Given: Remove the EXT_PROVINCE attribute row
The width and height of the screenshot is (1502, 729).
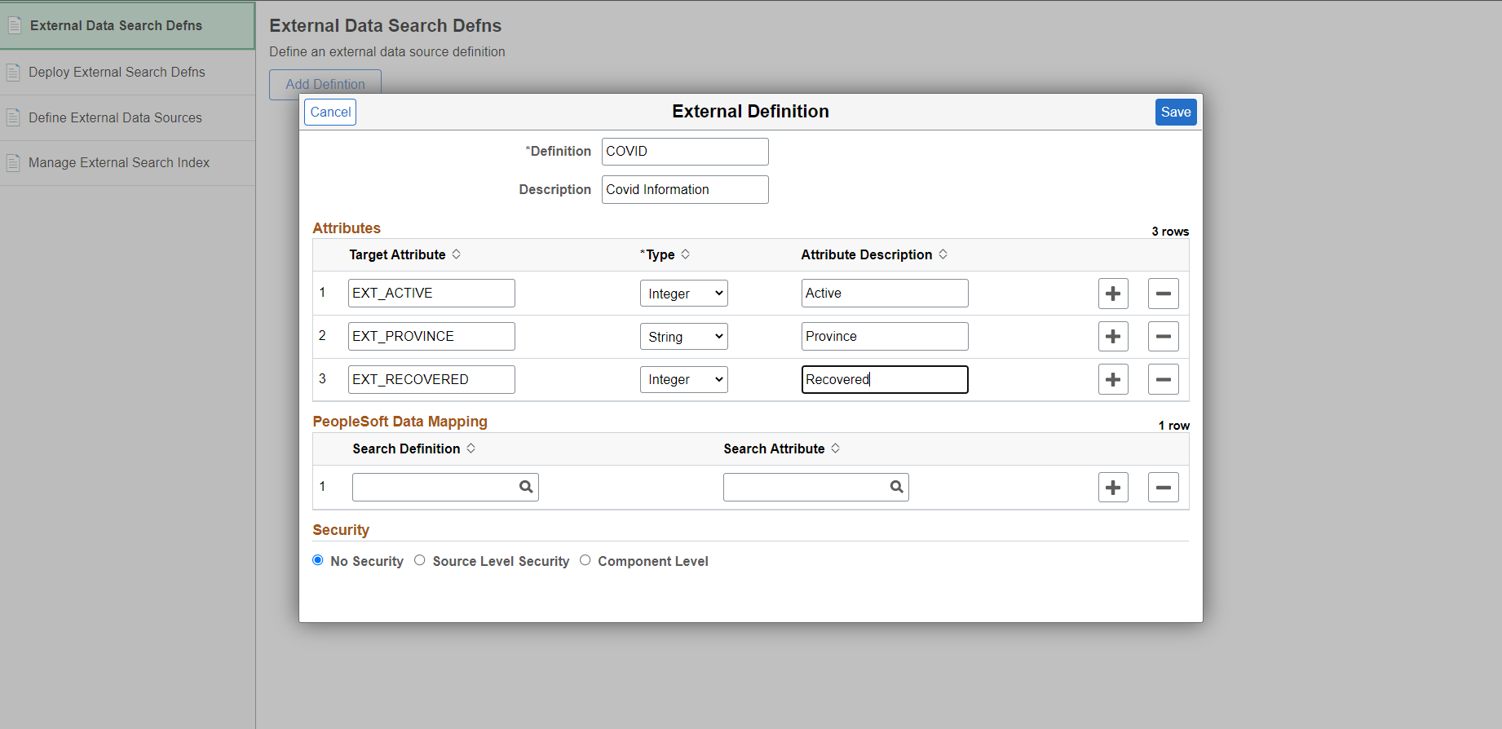Looking at the screenshot, I should (x=1163, y=337).
